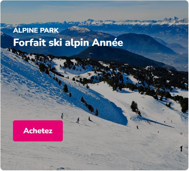Click the words ski alpin in the title
This screenshot has width=189, height=171.
69,43
